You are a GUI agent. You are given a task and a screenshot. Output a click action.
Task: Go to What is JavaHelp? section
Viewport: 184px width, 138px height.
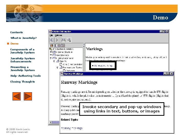coord(24,38)
